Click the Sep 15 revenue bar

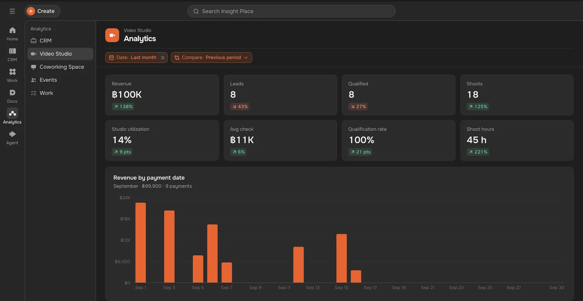coord(342,258)
